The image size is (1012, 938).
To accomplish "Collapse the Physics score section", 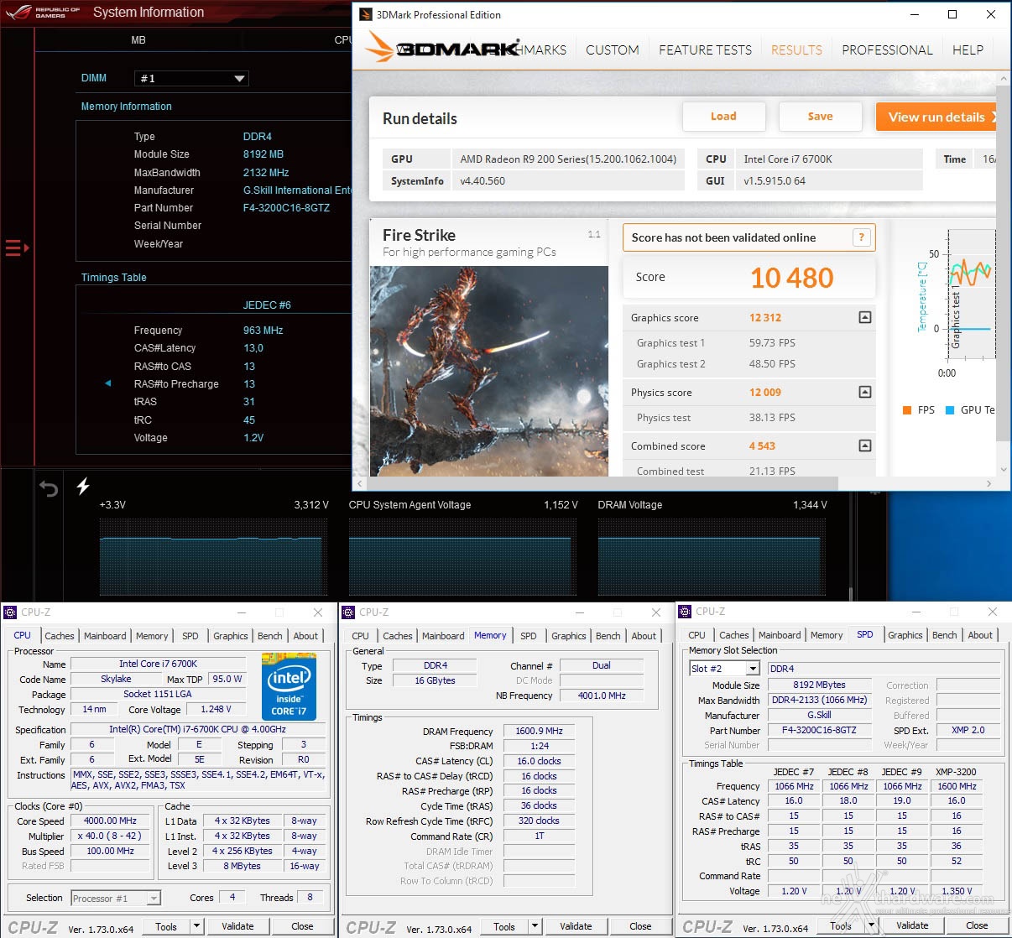I will (x=865, y=392).
